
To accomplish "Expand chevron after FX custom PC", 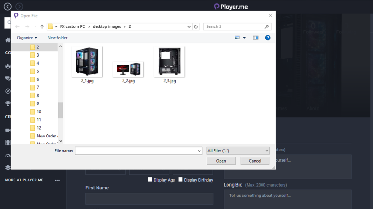I will click(89, 26).
